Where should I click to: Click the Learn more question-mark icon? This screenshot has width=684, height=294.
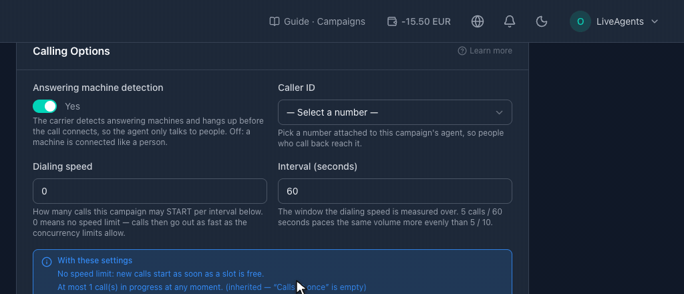point(462,51)
